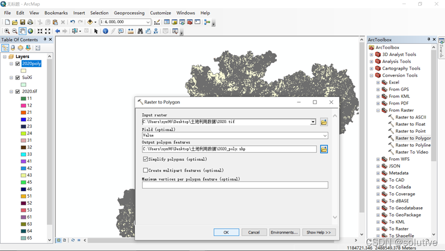Image resolution: width=445 pixels, height=251 pixels.
Task: Open Raster to Polyline tool
Action: (x=413, y=145)
